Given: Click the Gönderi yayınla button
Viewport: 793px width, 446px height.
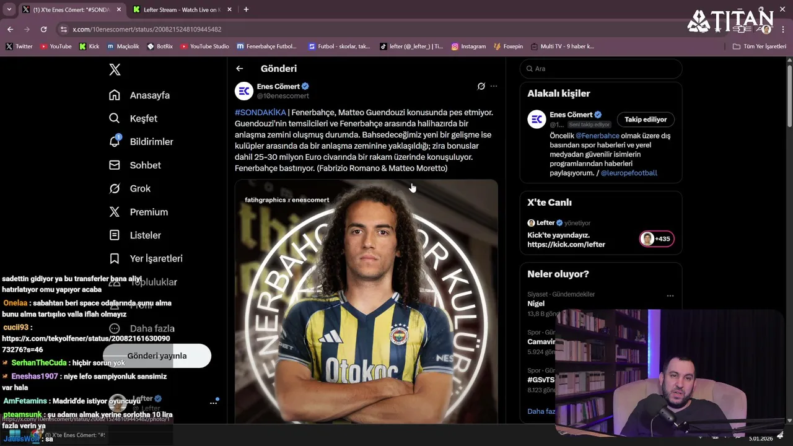Looking at the screenshot, I should pos(157,356).
